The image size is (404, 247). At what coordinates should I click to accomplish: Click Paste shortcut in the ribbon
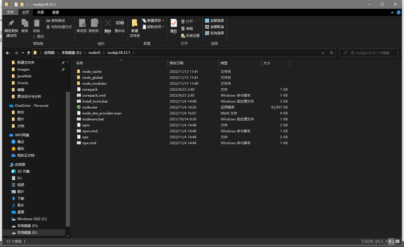click(59, 27)
